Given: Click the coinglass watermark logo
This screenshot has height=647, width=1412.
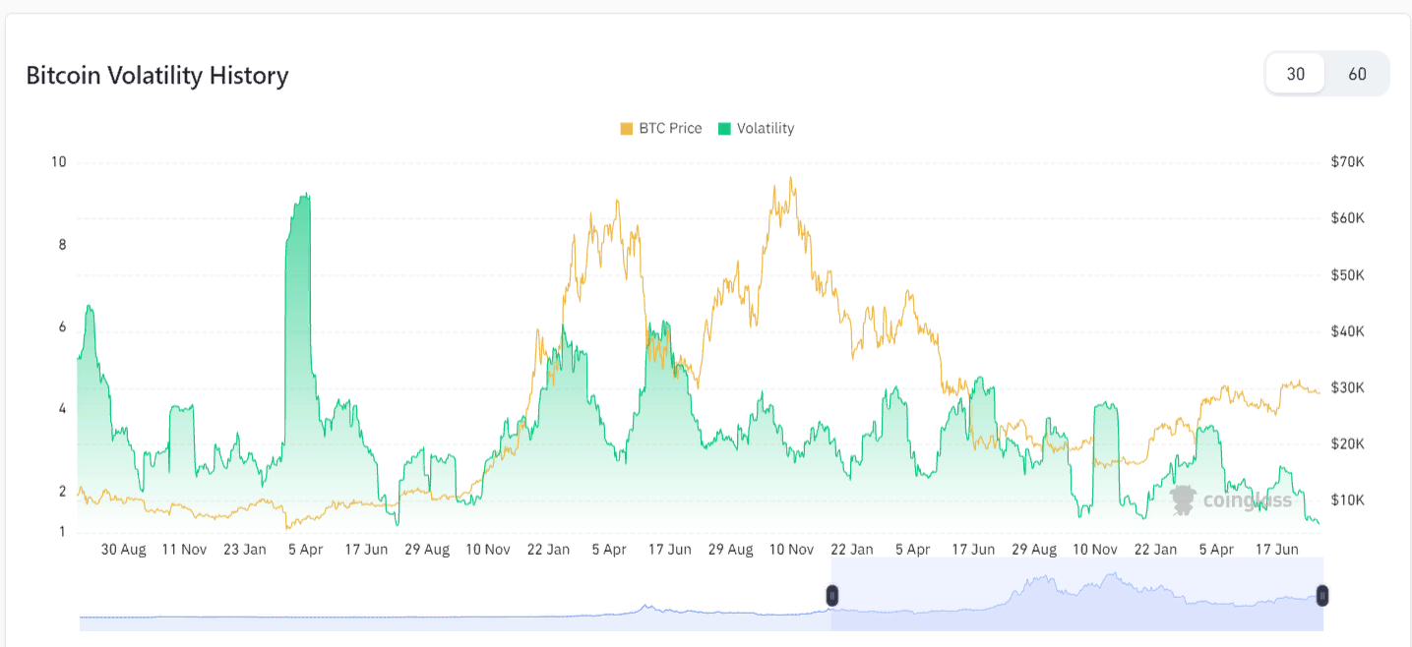Looking at the screenshot, I should tap(1231, 500).
